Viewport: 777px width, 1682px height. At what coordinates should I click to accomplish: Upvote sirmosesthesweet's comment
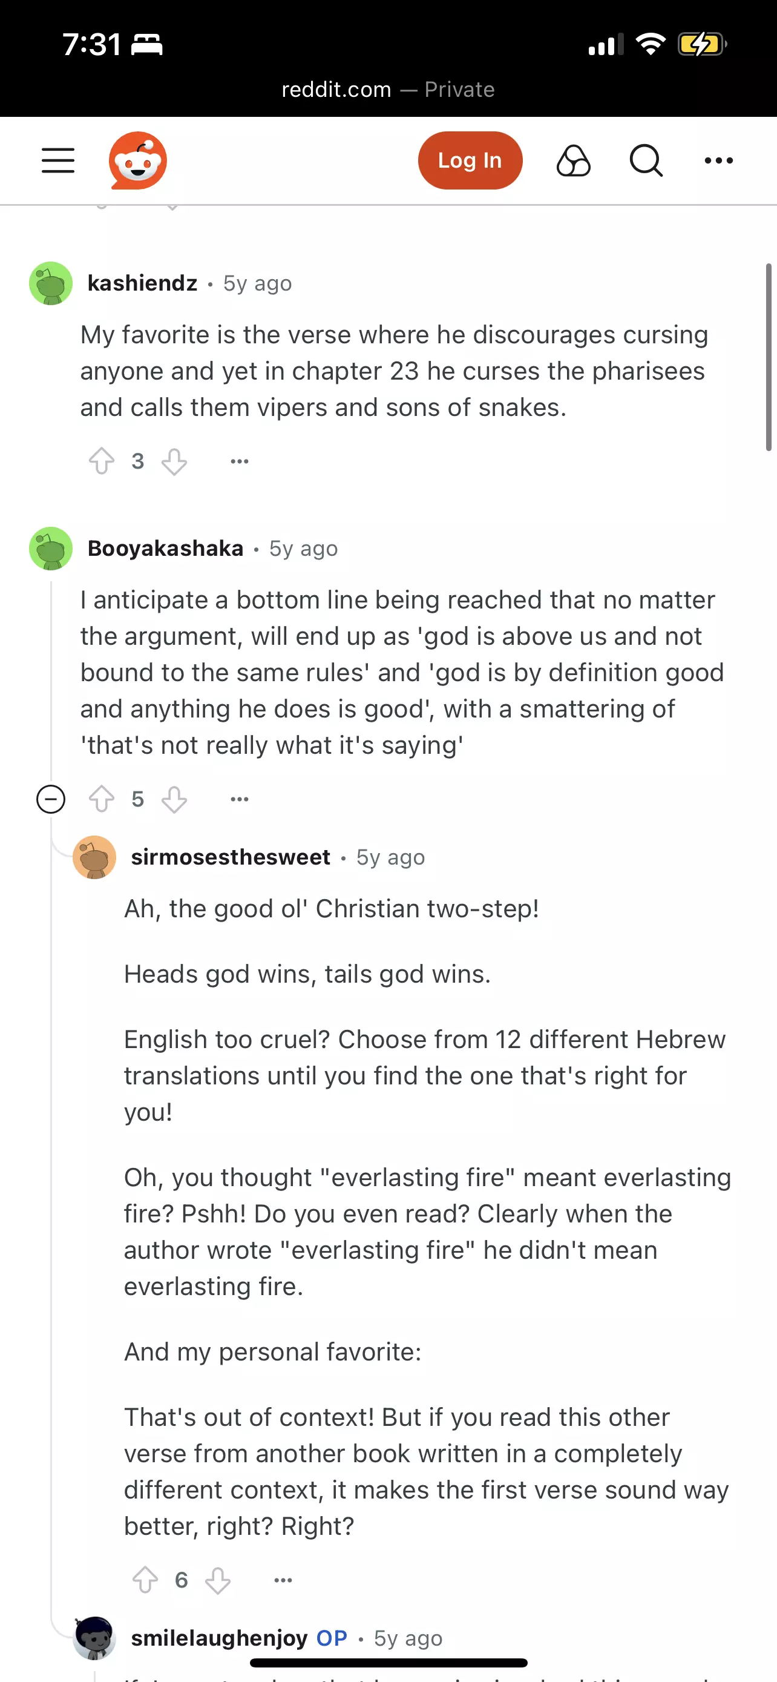coord(145,1580)
